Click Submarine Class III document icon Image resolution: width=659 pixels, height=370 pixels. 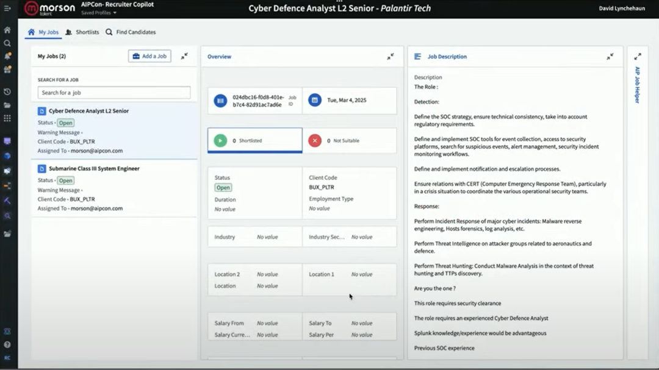point(41,169)
